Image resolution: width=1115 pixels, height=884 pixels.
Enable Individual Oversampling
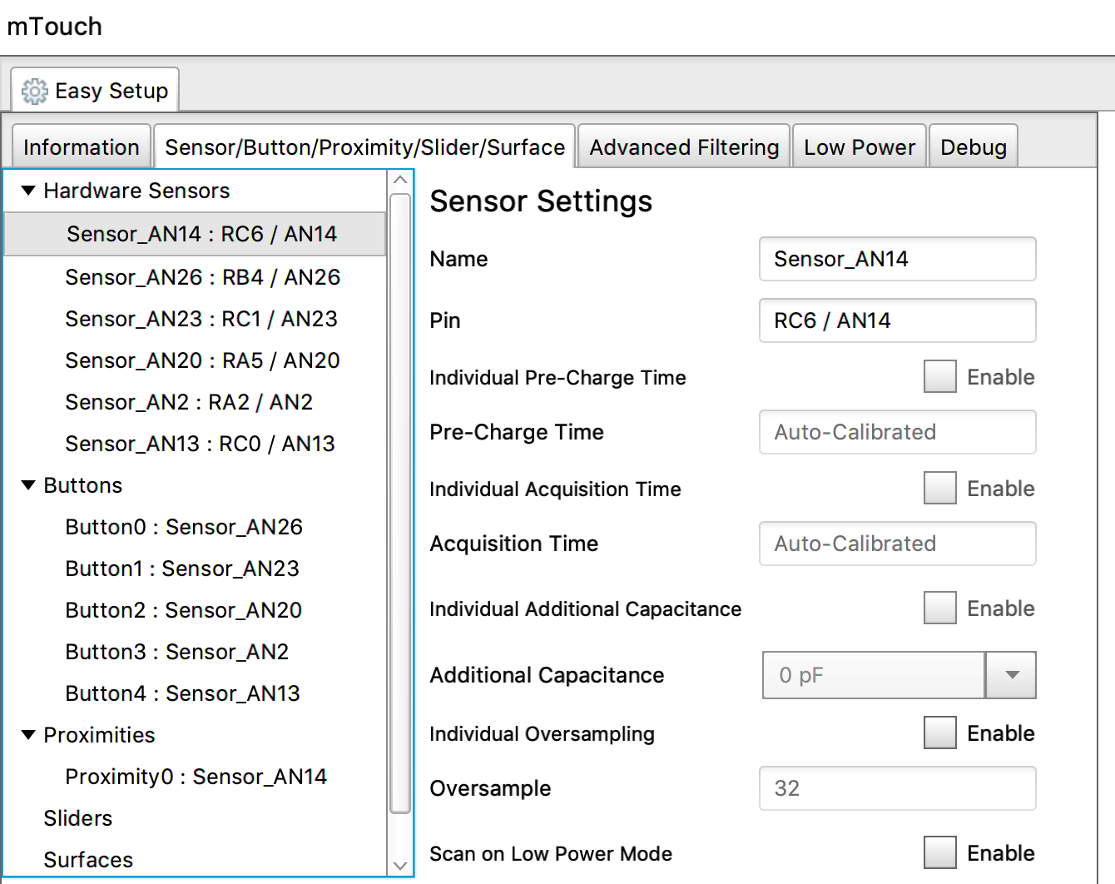[x=939, y=733]
